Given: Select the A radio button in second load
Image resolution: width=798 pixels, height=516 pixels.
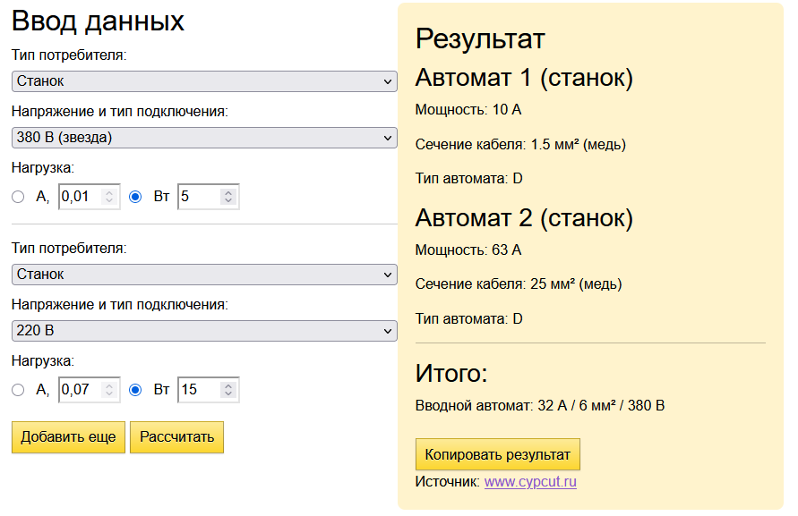Looking at the screenshot, I should pyautogui.click(x=18, y=390).
